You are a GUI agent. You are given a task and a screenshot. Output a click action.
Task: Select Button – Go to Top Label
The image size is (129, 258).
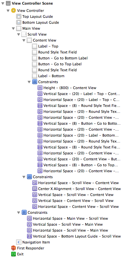[57, 64]
